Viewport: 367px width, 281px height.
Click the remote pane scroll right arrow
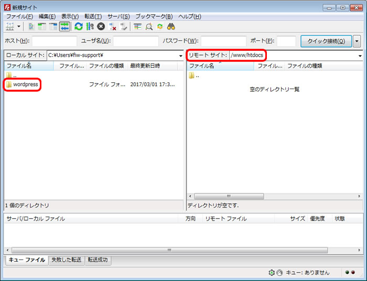(x=359, y=196)
